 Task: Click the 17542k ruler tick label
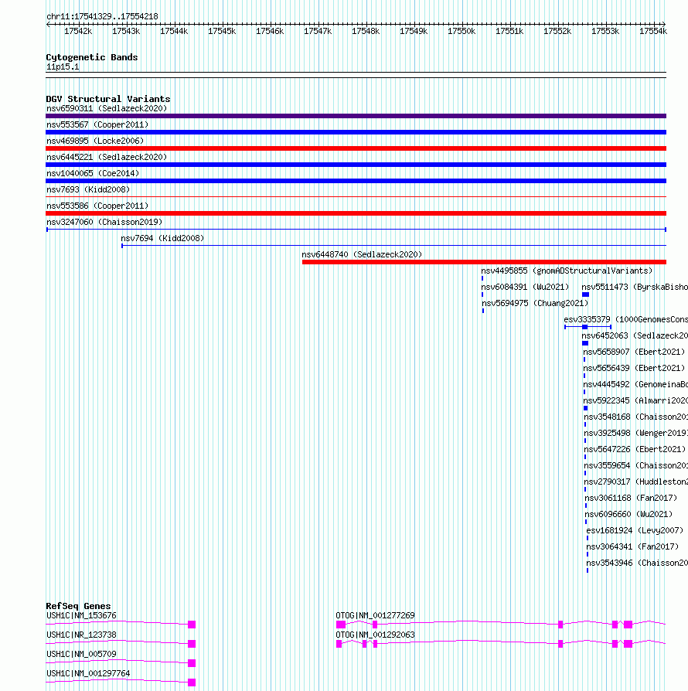[78, 31]
